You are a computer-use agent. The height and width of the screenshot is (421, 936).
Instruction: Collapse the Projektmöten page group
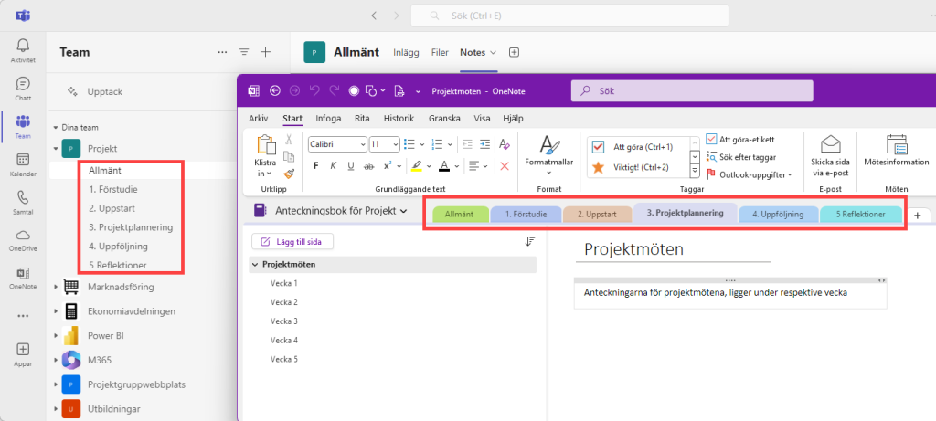(255, 264)
